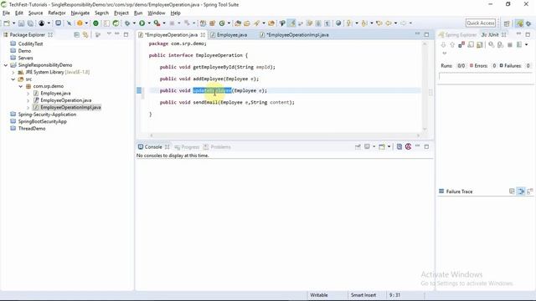Toggle Failure Trace filter stack trace icon
The width and height of the screenshot is (536, 301).
[x=521, y=191]
